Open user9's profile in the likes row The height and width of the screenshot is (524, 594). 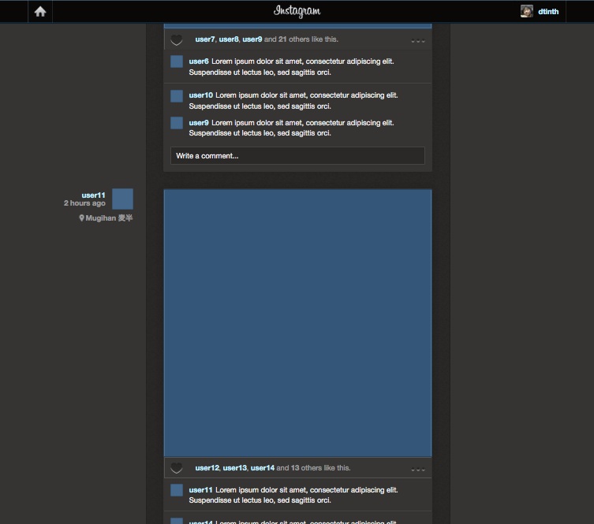(x=252, y=39)
